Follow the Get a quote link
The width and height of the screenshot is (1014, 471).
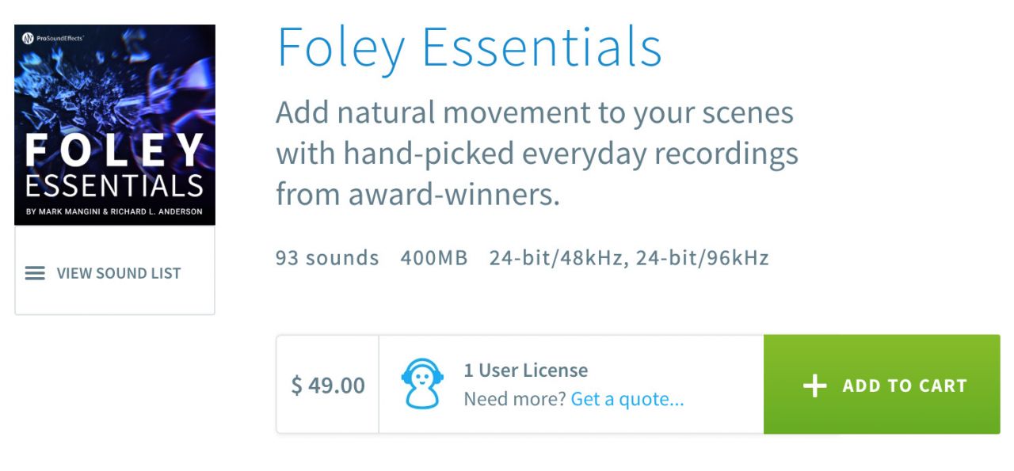[x=626, y=400]
